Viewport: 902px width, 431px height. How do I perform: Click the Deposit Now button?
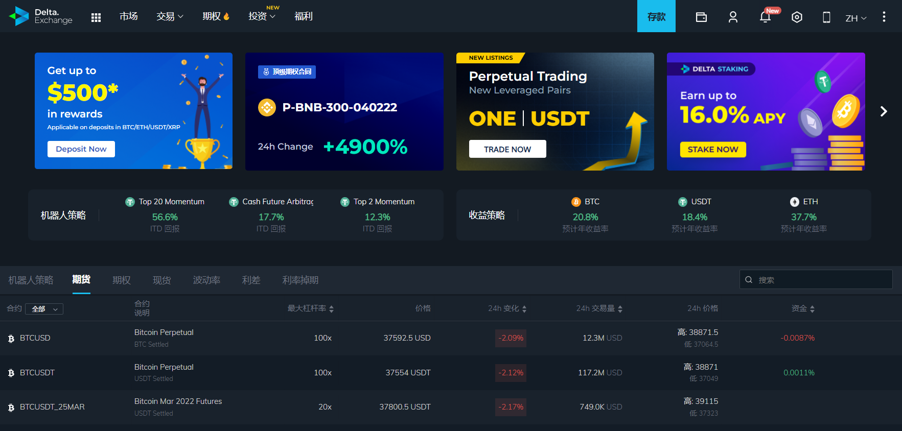point(81,149)
